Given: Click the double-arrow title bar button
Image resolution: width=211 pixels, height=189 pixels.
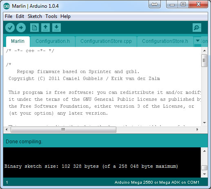Looking at the screenshot, I should (x=154, y=4).
